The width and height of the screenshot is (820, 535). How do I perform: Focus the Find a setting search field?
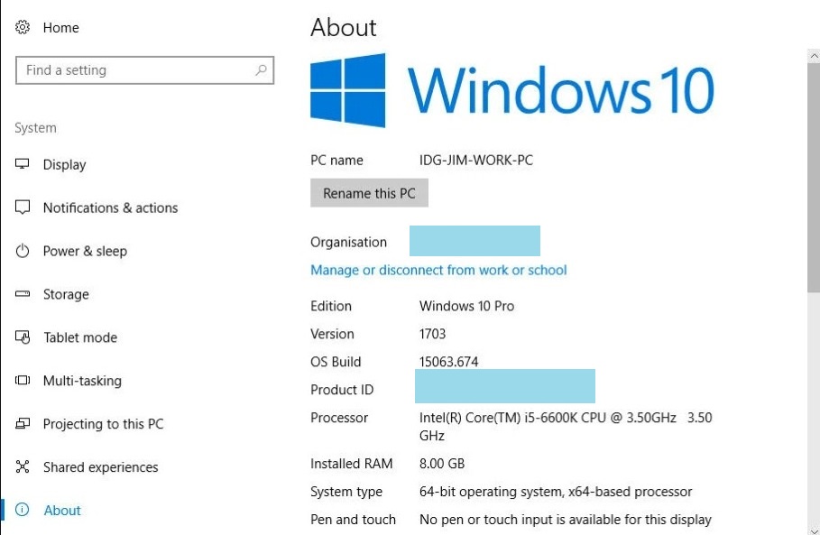pyautogui.click(x=135, y=70)
